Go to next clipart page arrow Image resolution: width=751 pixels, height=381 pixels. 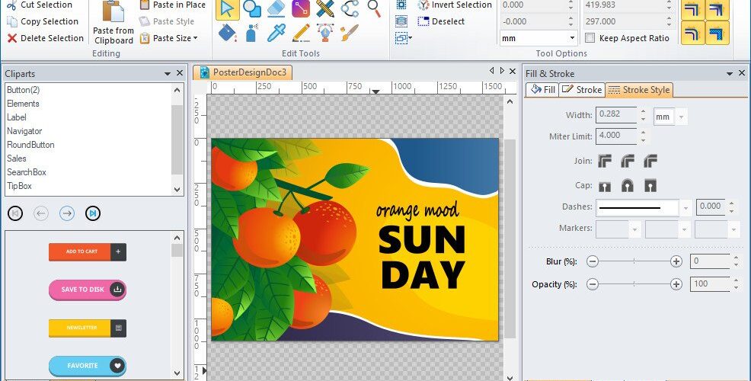tap(67, 213)
